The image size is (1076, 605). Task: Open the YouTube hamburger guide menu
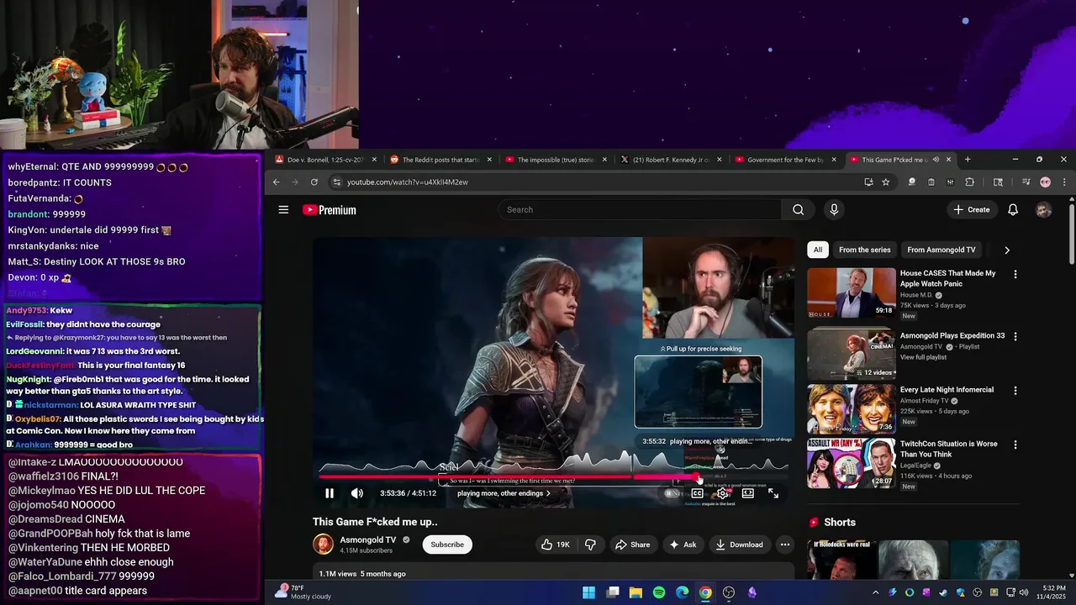[283, 210]
